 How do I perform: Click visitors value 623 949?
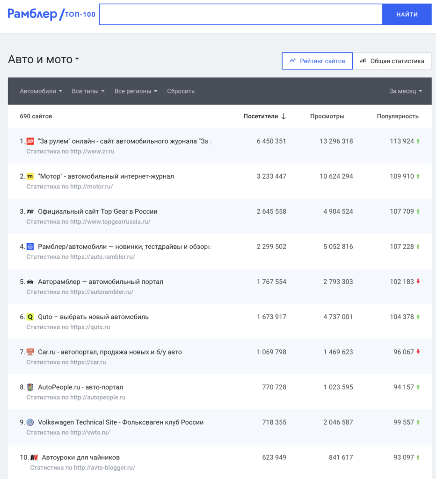coord(274,457)
